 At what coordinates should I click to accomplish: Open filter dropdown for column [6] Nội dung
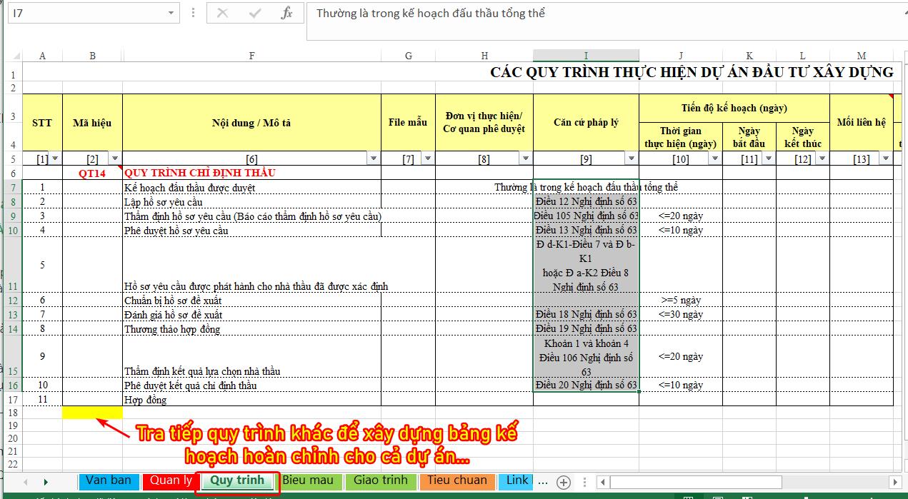(373, 158)
